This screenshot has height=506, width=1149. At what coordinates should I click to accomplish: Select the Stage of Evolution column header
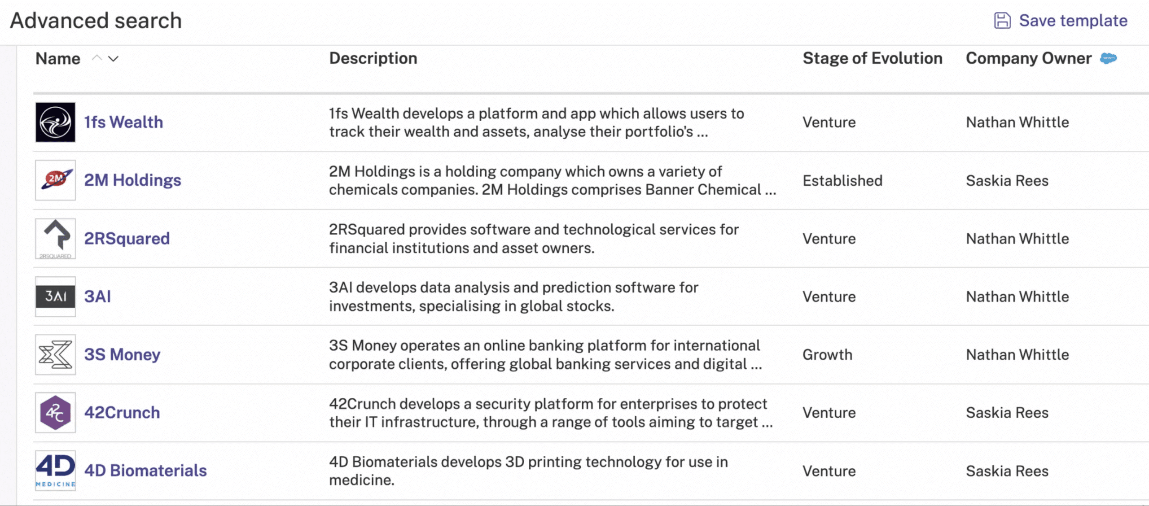point(873,58)
